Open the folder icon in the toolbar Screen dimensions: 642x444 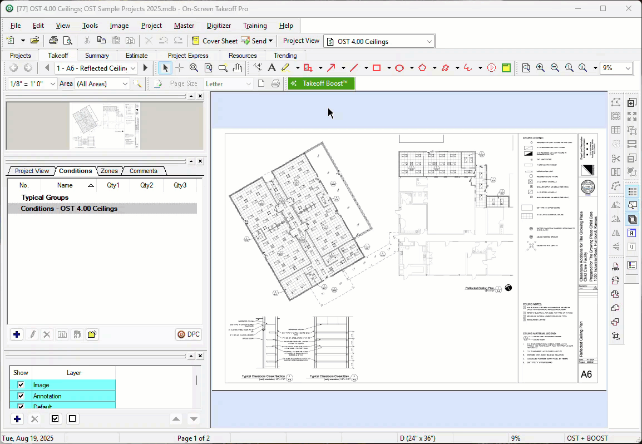click(34, 41)
